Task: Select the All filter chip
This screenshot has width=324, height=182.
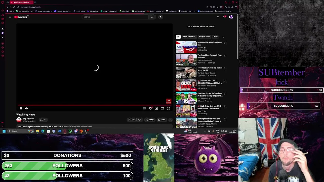Action: click(x=178, y=37)
